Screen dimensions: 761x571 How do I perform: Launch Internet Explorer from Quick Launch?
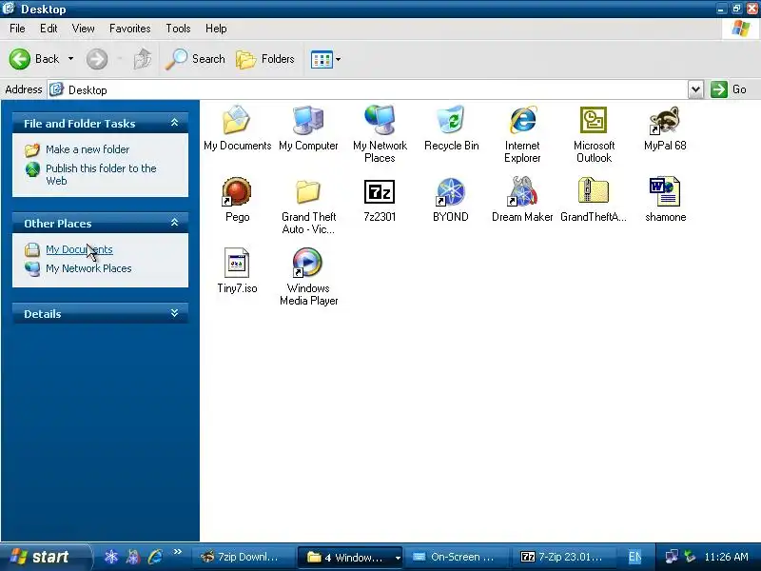tap(156, 557)
